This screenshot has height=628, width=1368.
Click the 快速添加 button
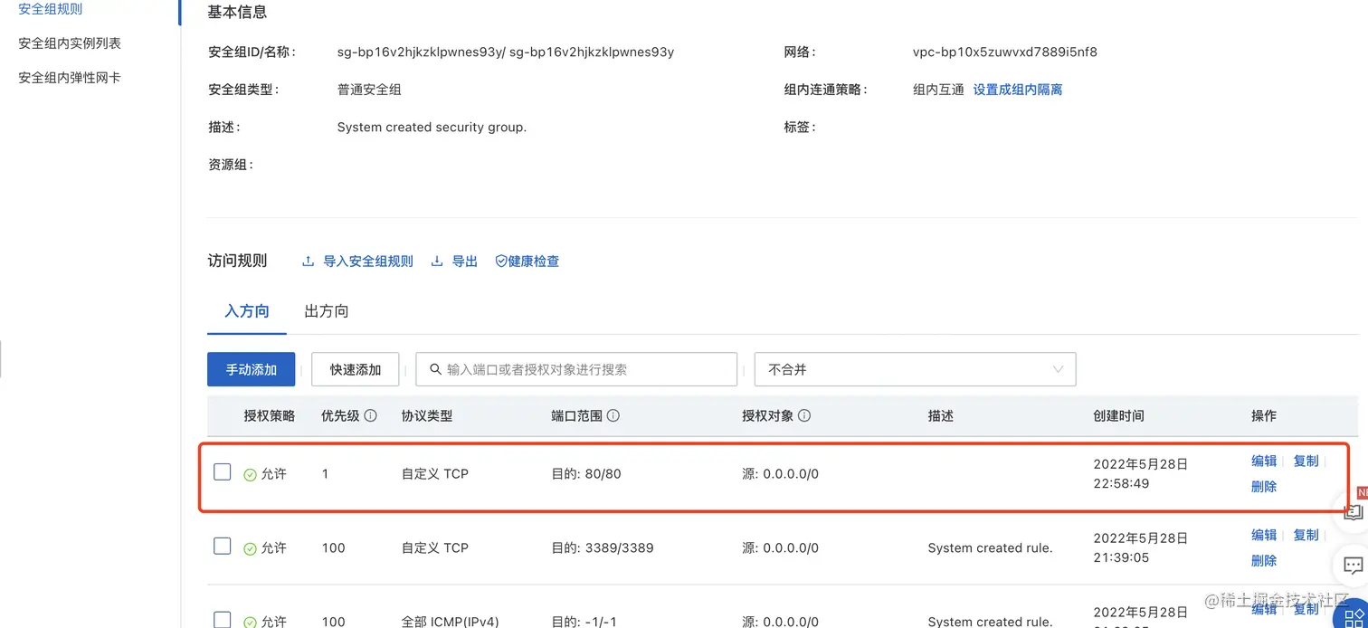356,369
